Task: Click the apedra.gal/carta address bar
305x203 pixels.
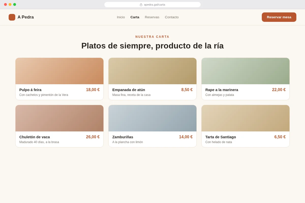Action: click(152, 5)
